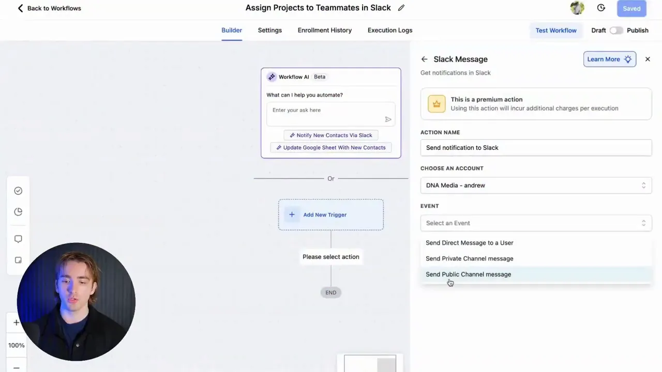Close the Slack Message panel
Viewport: 662px width, 372px height.
[648, 59]
